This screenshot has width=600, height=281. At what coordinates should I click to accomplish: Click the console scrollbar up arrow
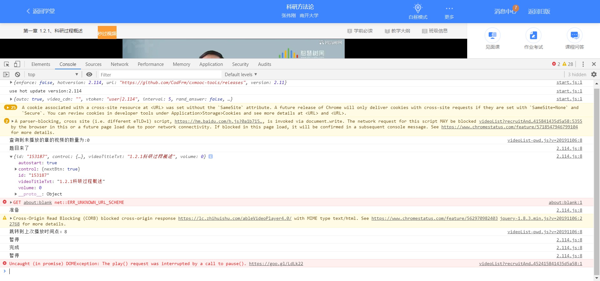coord(597,84)
